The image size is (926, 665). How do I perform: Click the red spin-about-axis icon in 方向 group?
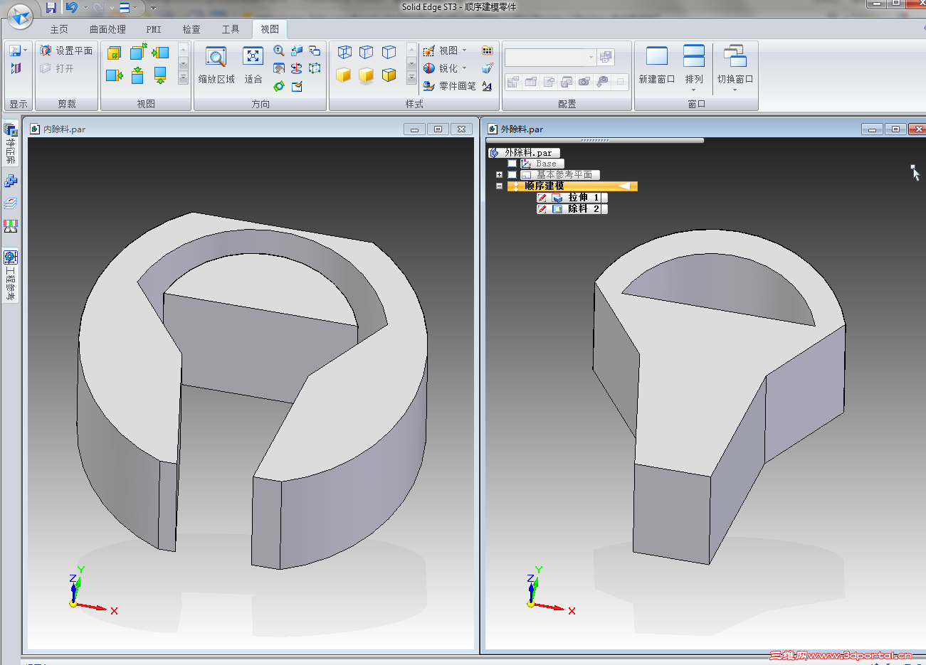[297, 68]
